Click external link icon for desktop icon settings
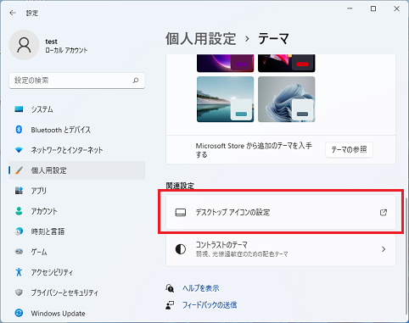 pyautogui.click(x=384, y=212)
